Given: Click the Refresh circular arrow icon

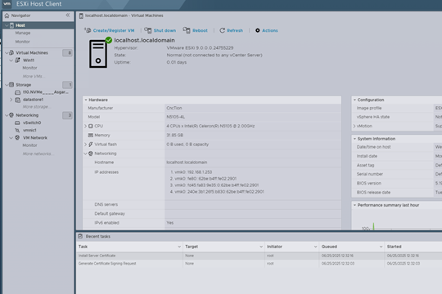Looking at the screenshot, I should tap(222, 30).
